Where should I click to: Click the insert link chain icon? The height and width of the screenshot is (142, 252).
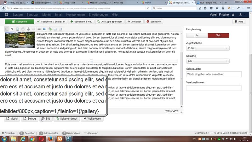click(39, 29)
